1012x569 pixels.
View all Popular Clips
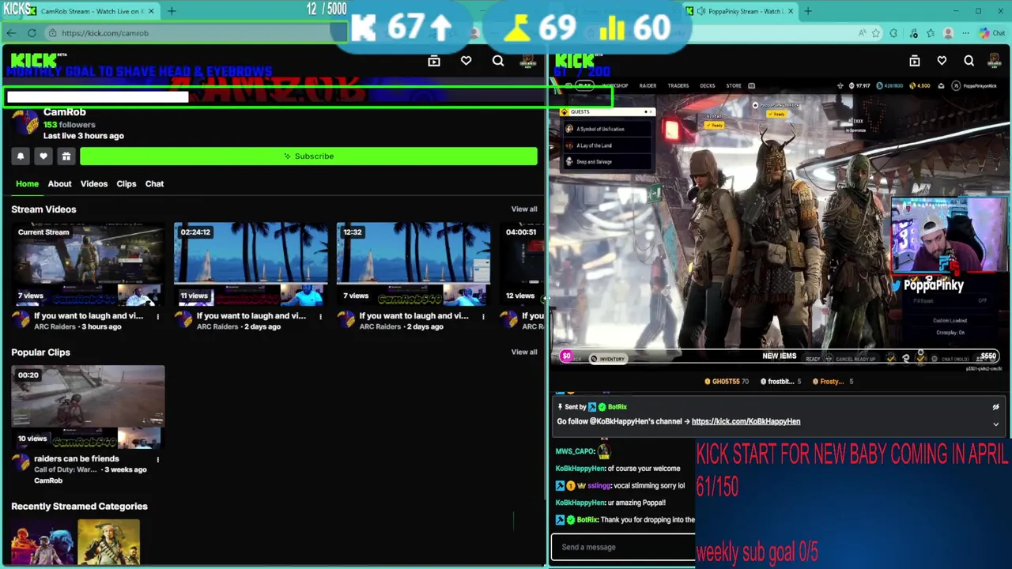coord(523,352)
